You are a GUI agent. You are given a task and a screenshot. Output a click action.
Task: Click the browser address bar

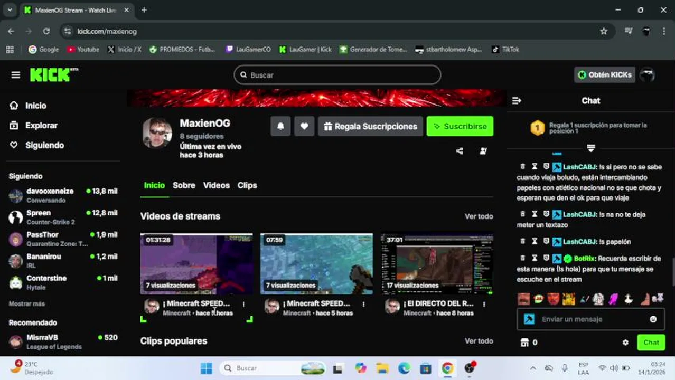(337, 31)
